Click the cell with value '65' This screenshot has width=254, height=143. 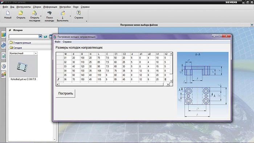(x=118, y=66)
